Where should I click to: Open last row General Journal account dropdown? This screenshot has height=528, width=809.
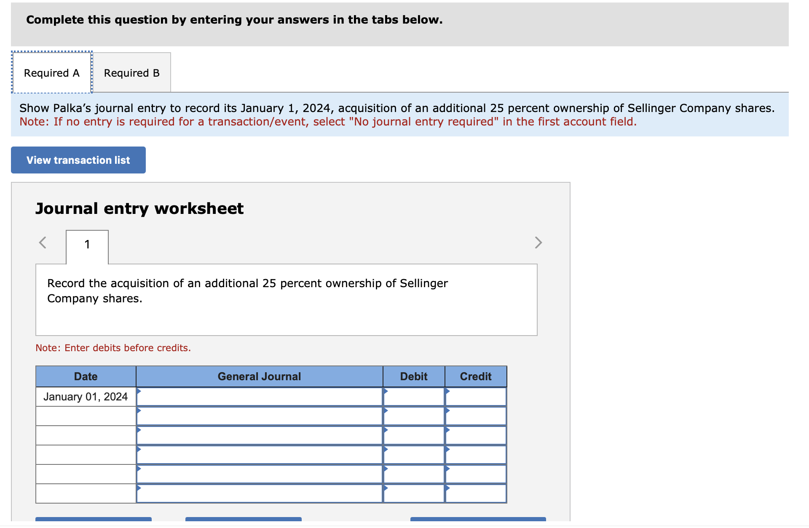coord(259,494)
